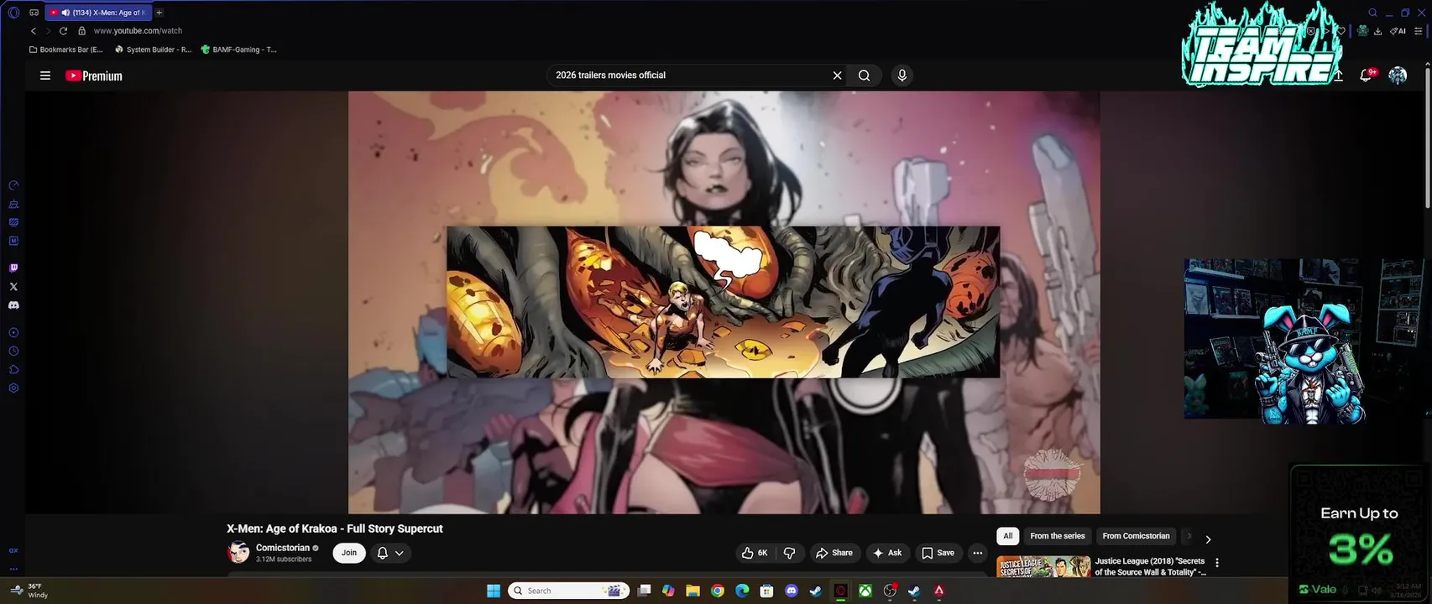
Task: Open Discord in the Opera sidebar
Action: pos(13,305)
